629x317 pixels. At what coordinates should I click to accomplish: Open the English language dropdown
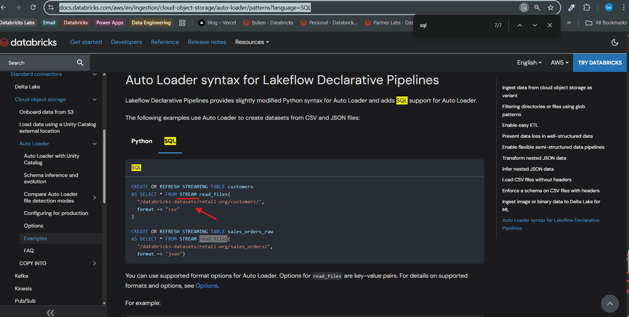tap(529, 62)
